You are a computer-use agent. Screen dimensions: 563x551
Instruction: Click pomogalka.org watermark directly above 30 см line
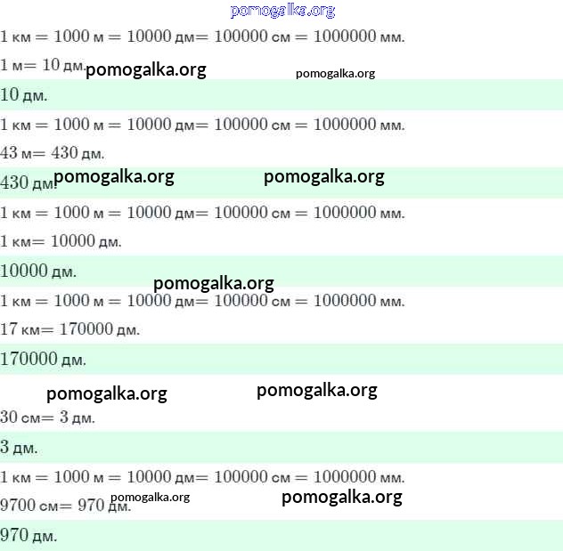point(106,393)
